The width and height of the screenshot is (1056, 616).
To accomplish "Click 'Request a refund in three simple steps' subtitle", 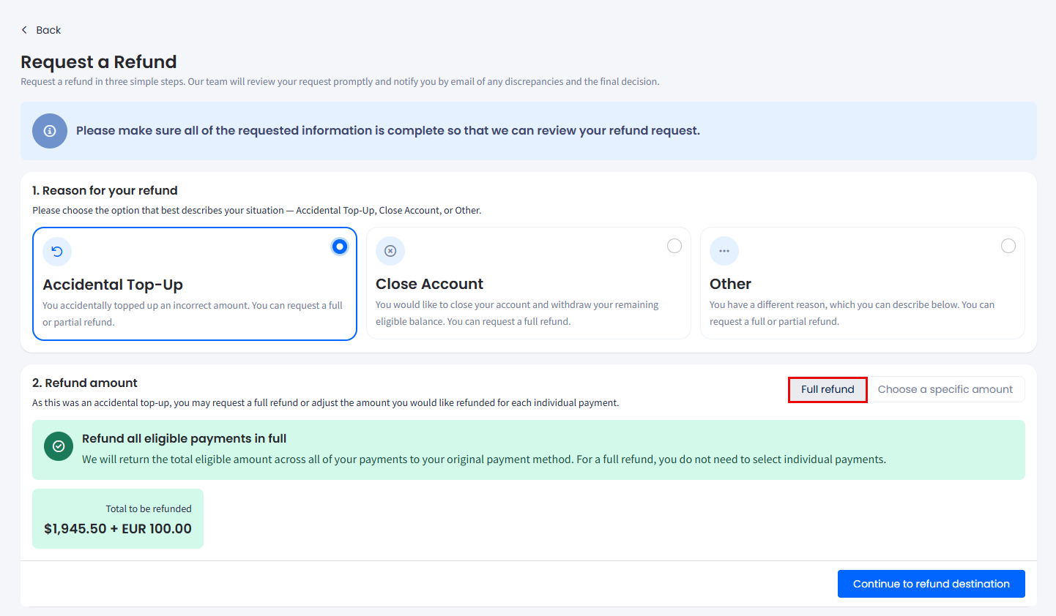I will coord(340,82).
